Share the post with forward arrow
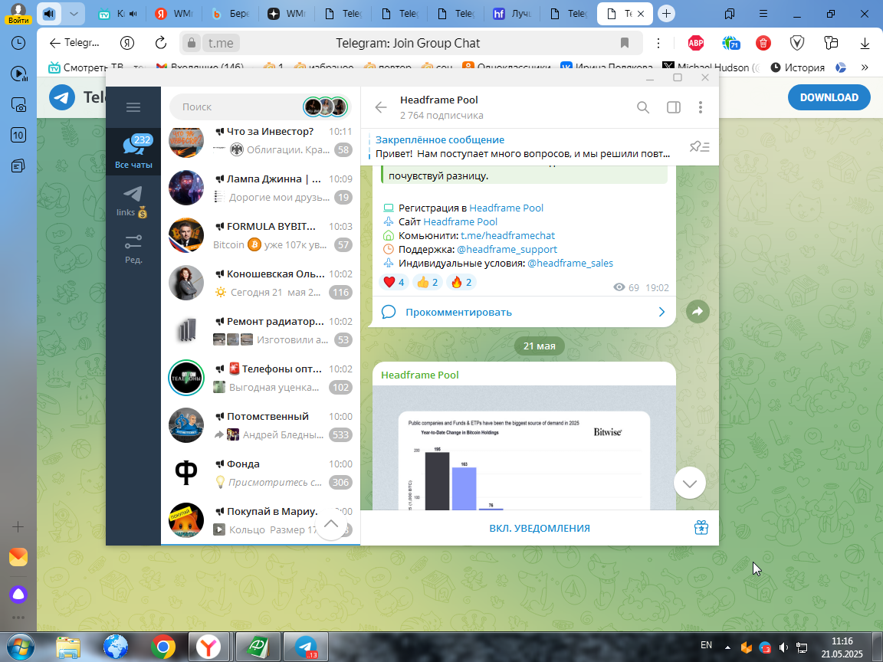The image size is (883, 662). click(698, 311)
